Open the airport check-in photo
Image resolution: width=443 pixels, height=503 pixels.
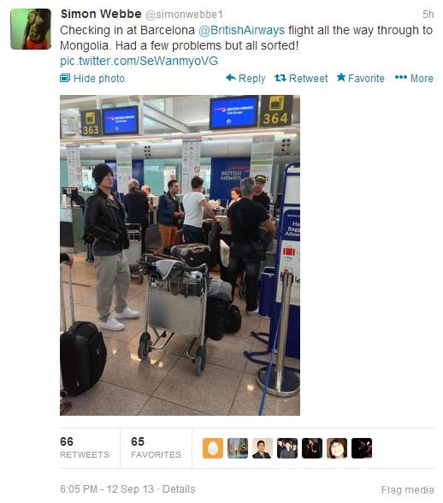tap(180, 255)
